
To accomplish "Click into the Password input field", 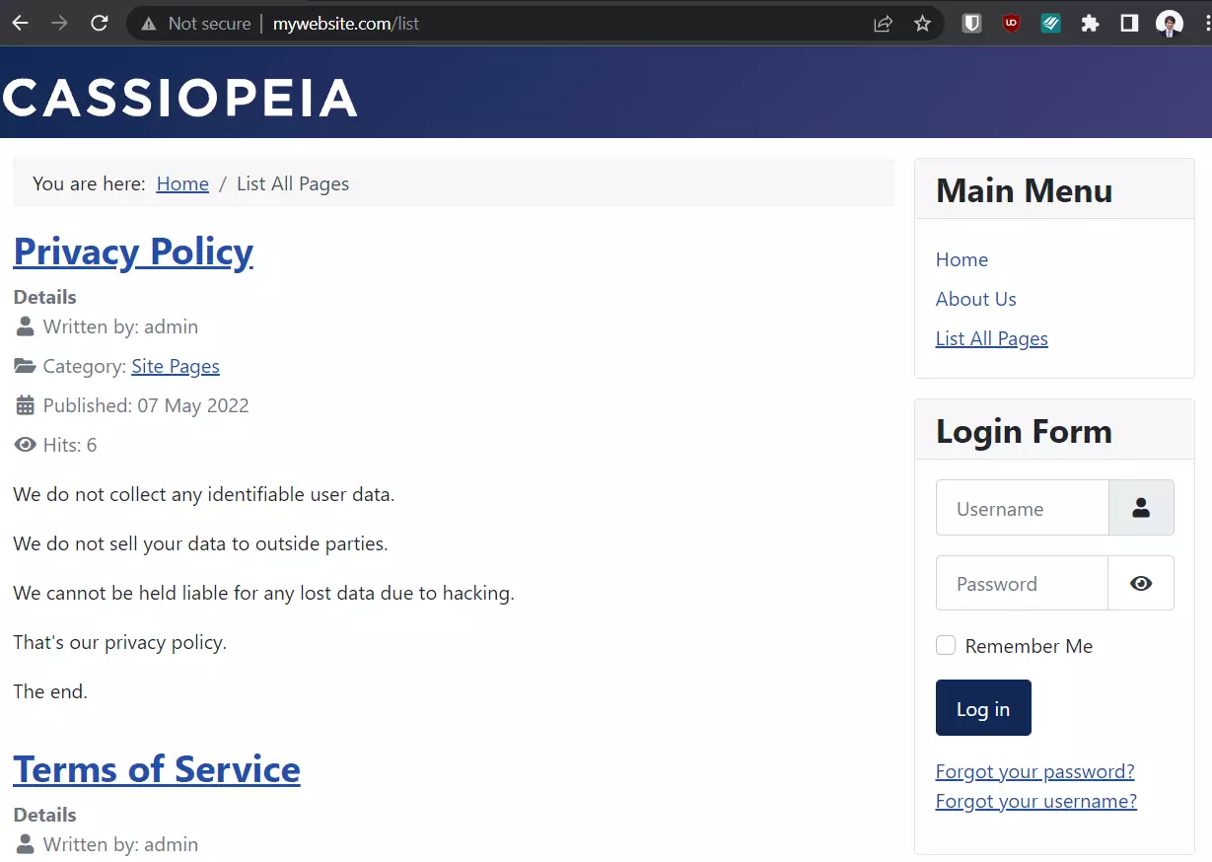I will click(1023, 583).
